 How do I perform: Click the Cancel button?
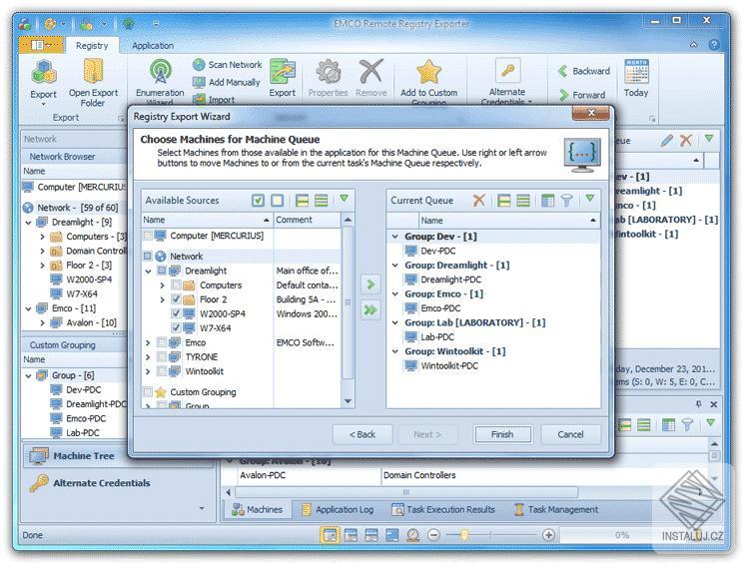(571, 434)
